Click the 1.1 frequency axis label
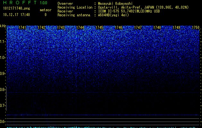Image resolution: width=202 pixels, height=128 pixels. click(3, 42)
